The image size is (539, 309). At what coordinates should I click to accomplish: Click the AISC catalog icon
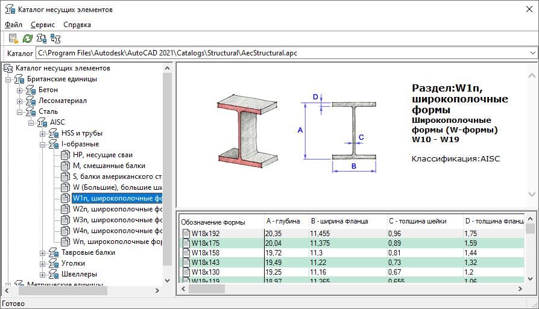(42, 122)
